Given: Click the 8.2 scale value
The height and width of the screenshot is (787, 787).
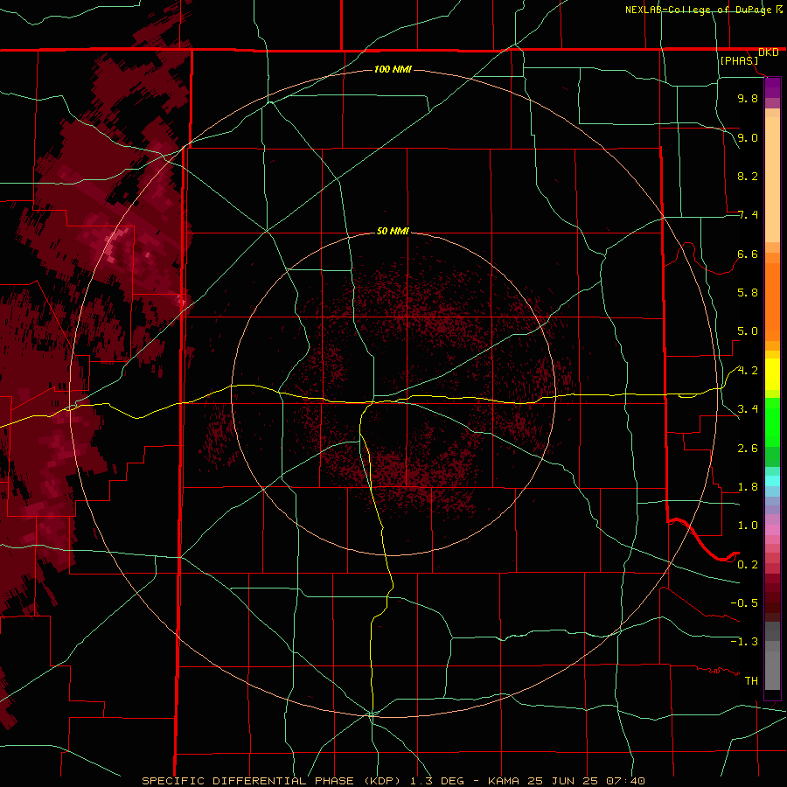Looking at the screenshot, I should point(748,176).
